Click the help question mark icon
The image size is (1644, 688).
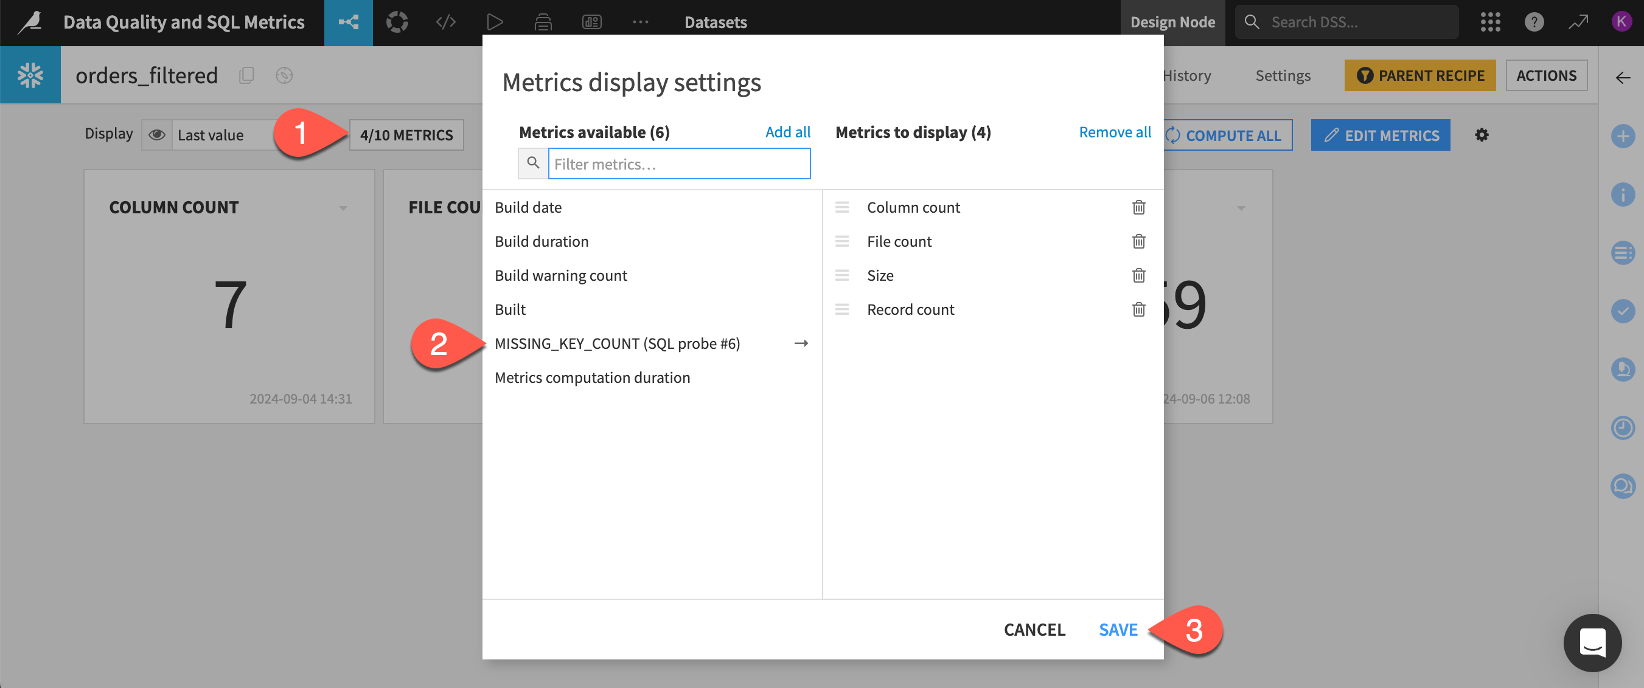[x=1534, y=22]
